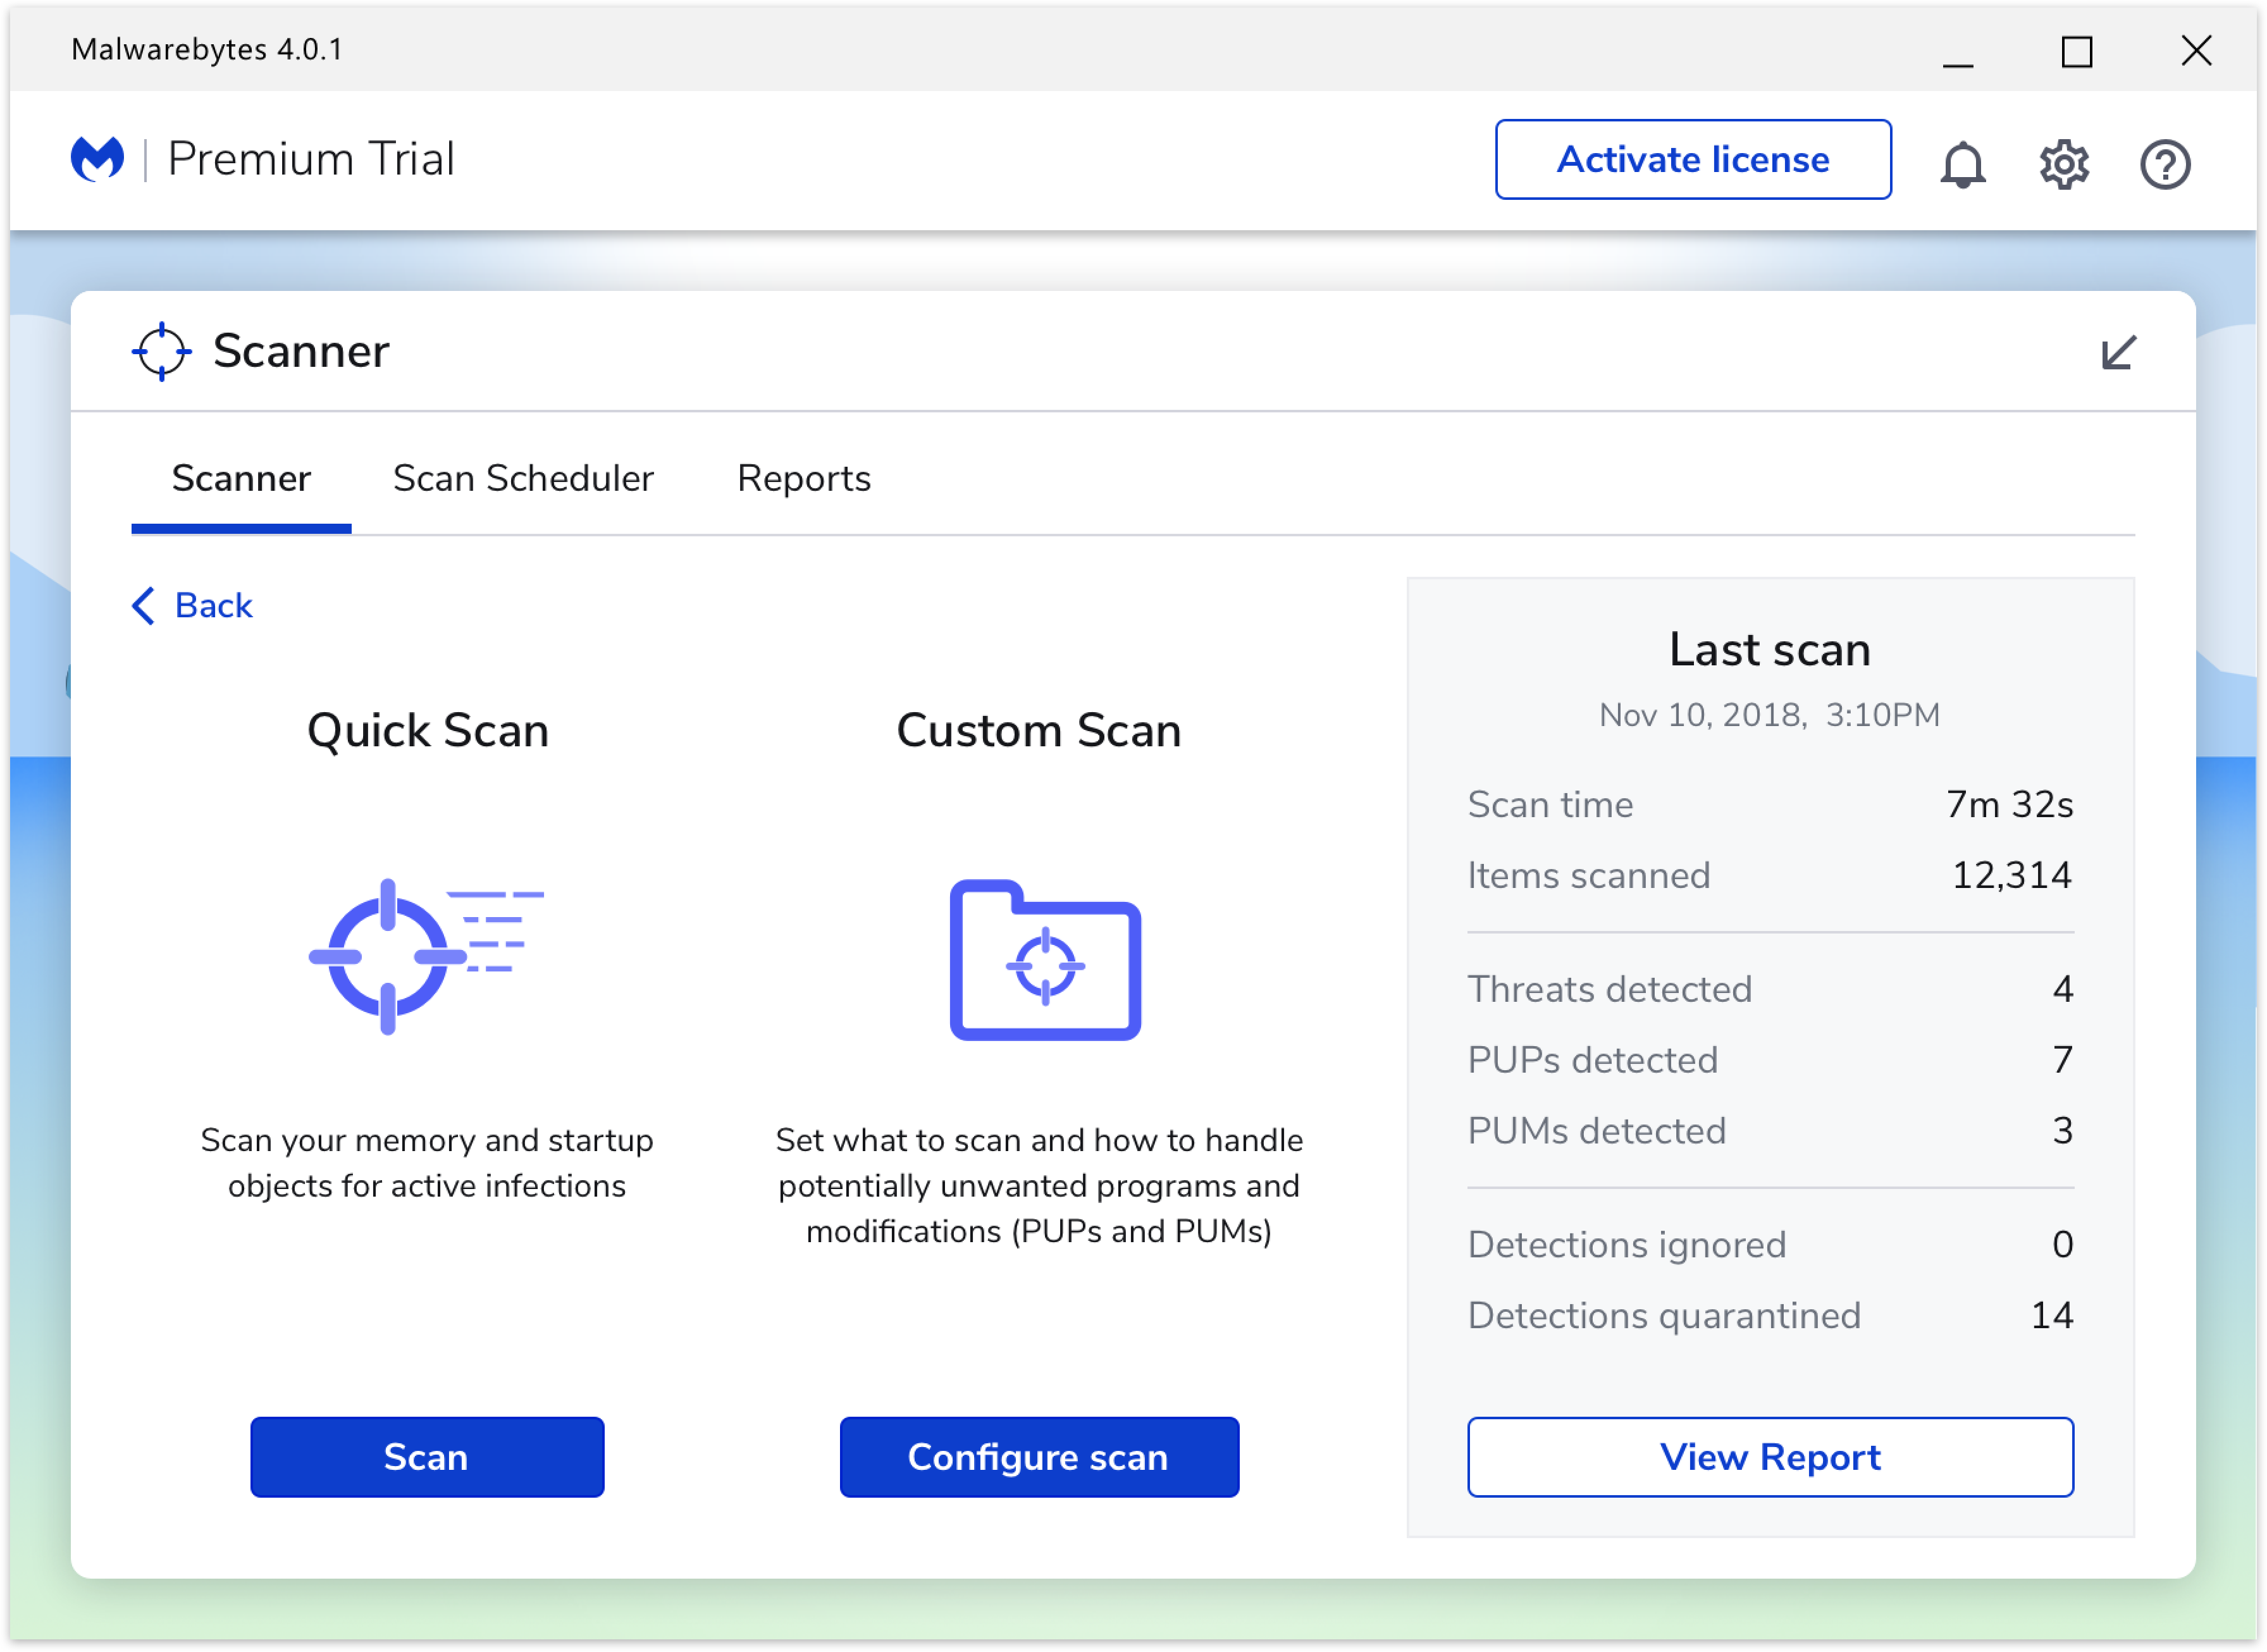Switch to the Scanner tab
2267x1652 pixels.
(x=241, y=479)
